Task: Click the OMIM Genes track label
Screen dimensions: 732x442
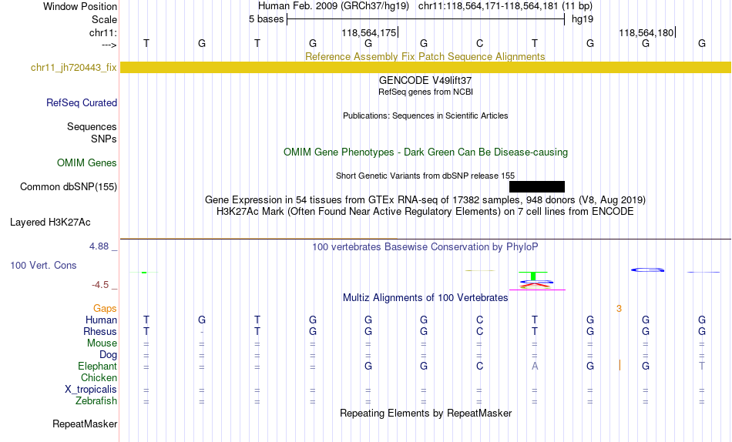Action: pyautogui.click(x=87, y=163)
